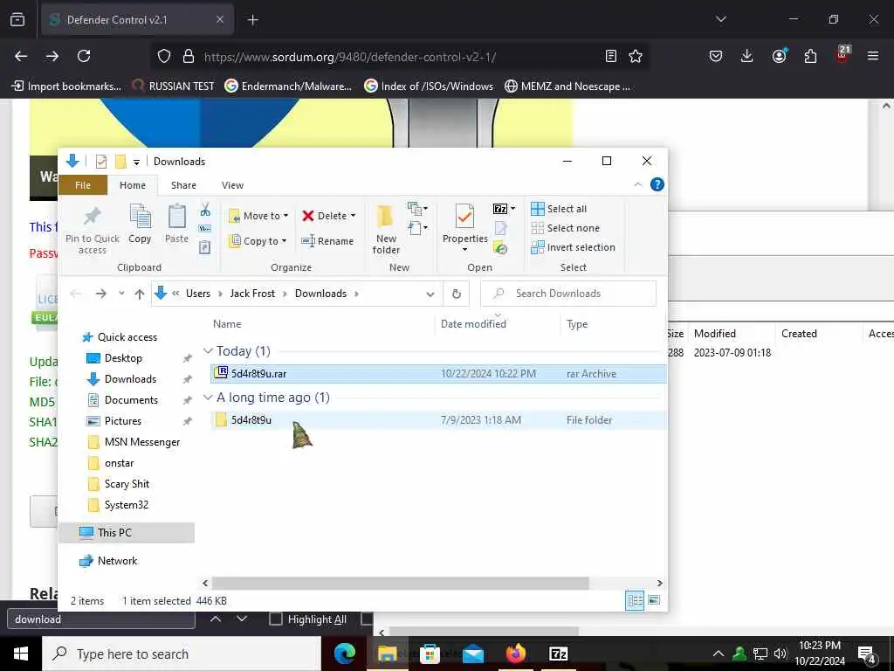This screenshot has width=894, height=671.
Task: Click the Edit icon in Open group
Action: (500, 229)
